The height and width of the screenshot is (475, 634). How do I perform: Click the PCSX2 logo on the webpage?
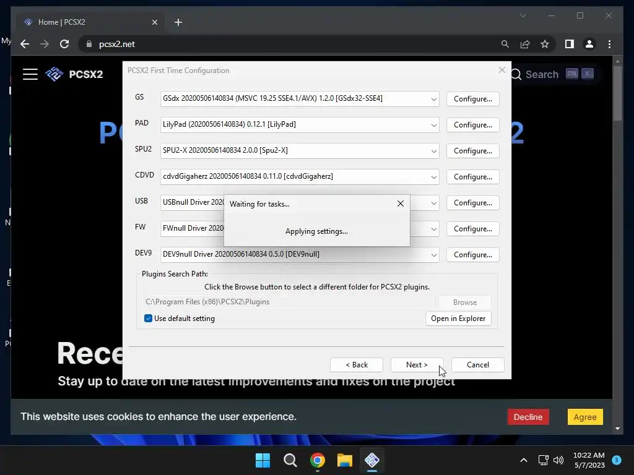74,74
